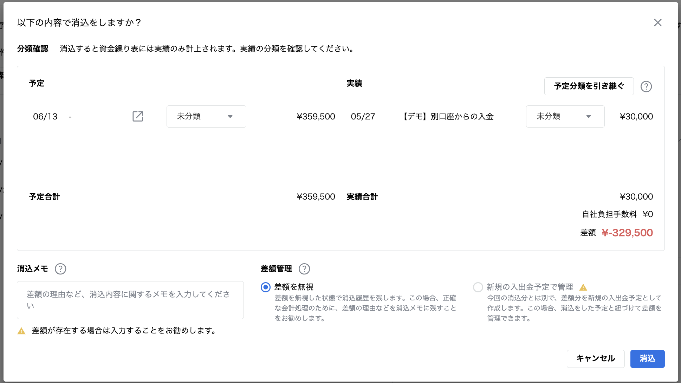Click the 06/13 plan date
Screen dimensions: 681x383
tap(45, 116)
